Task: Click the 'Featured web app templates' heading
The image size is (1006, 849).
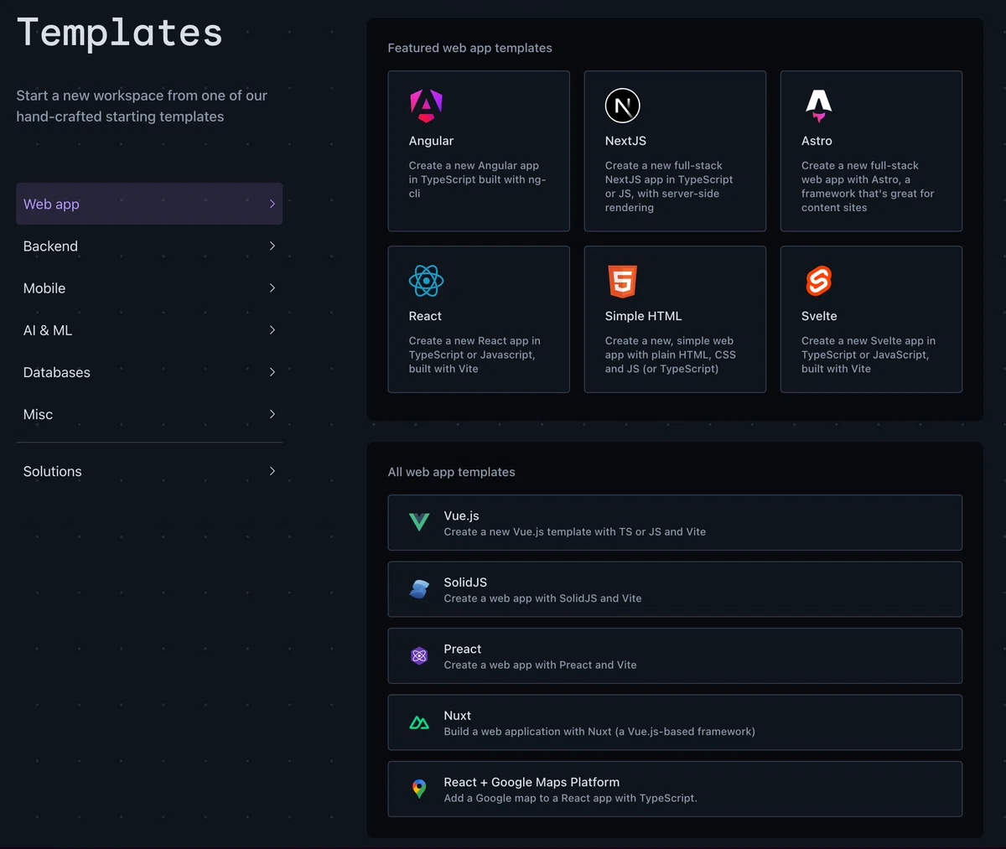Action: [469, 48]
